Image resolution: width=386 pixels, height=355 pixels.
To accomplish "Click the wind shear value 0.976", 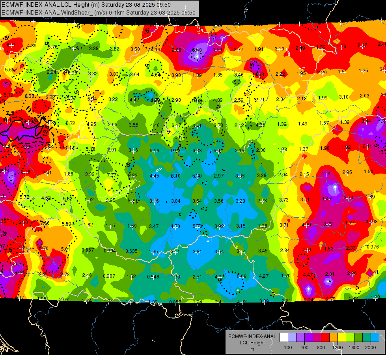I will pos(373,247).
